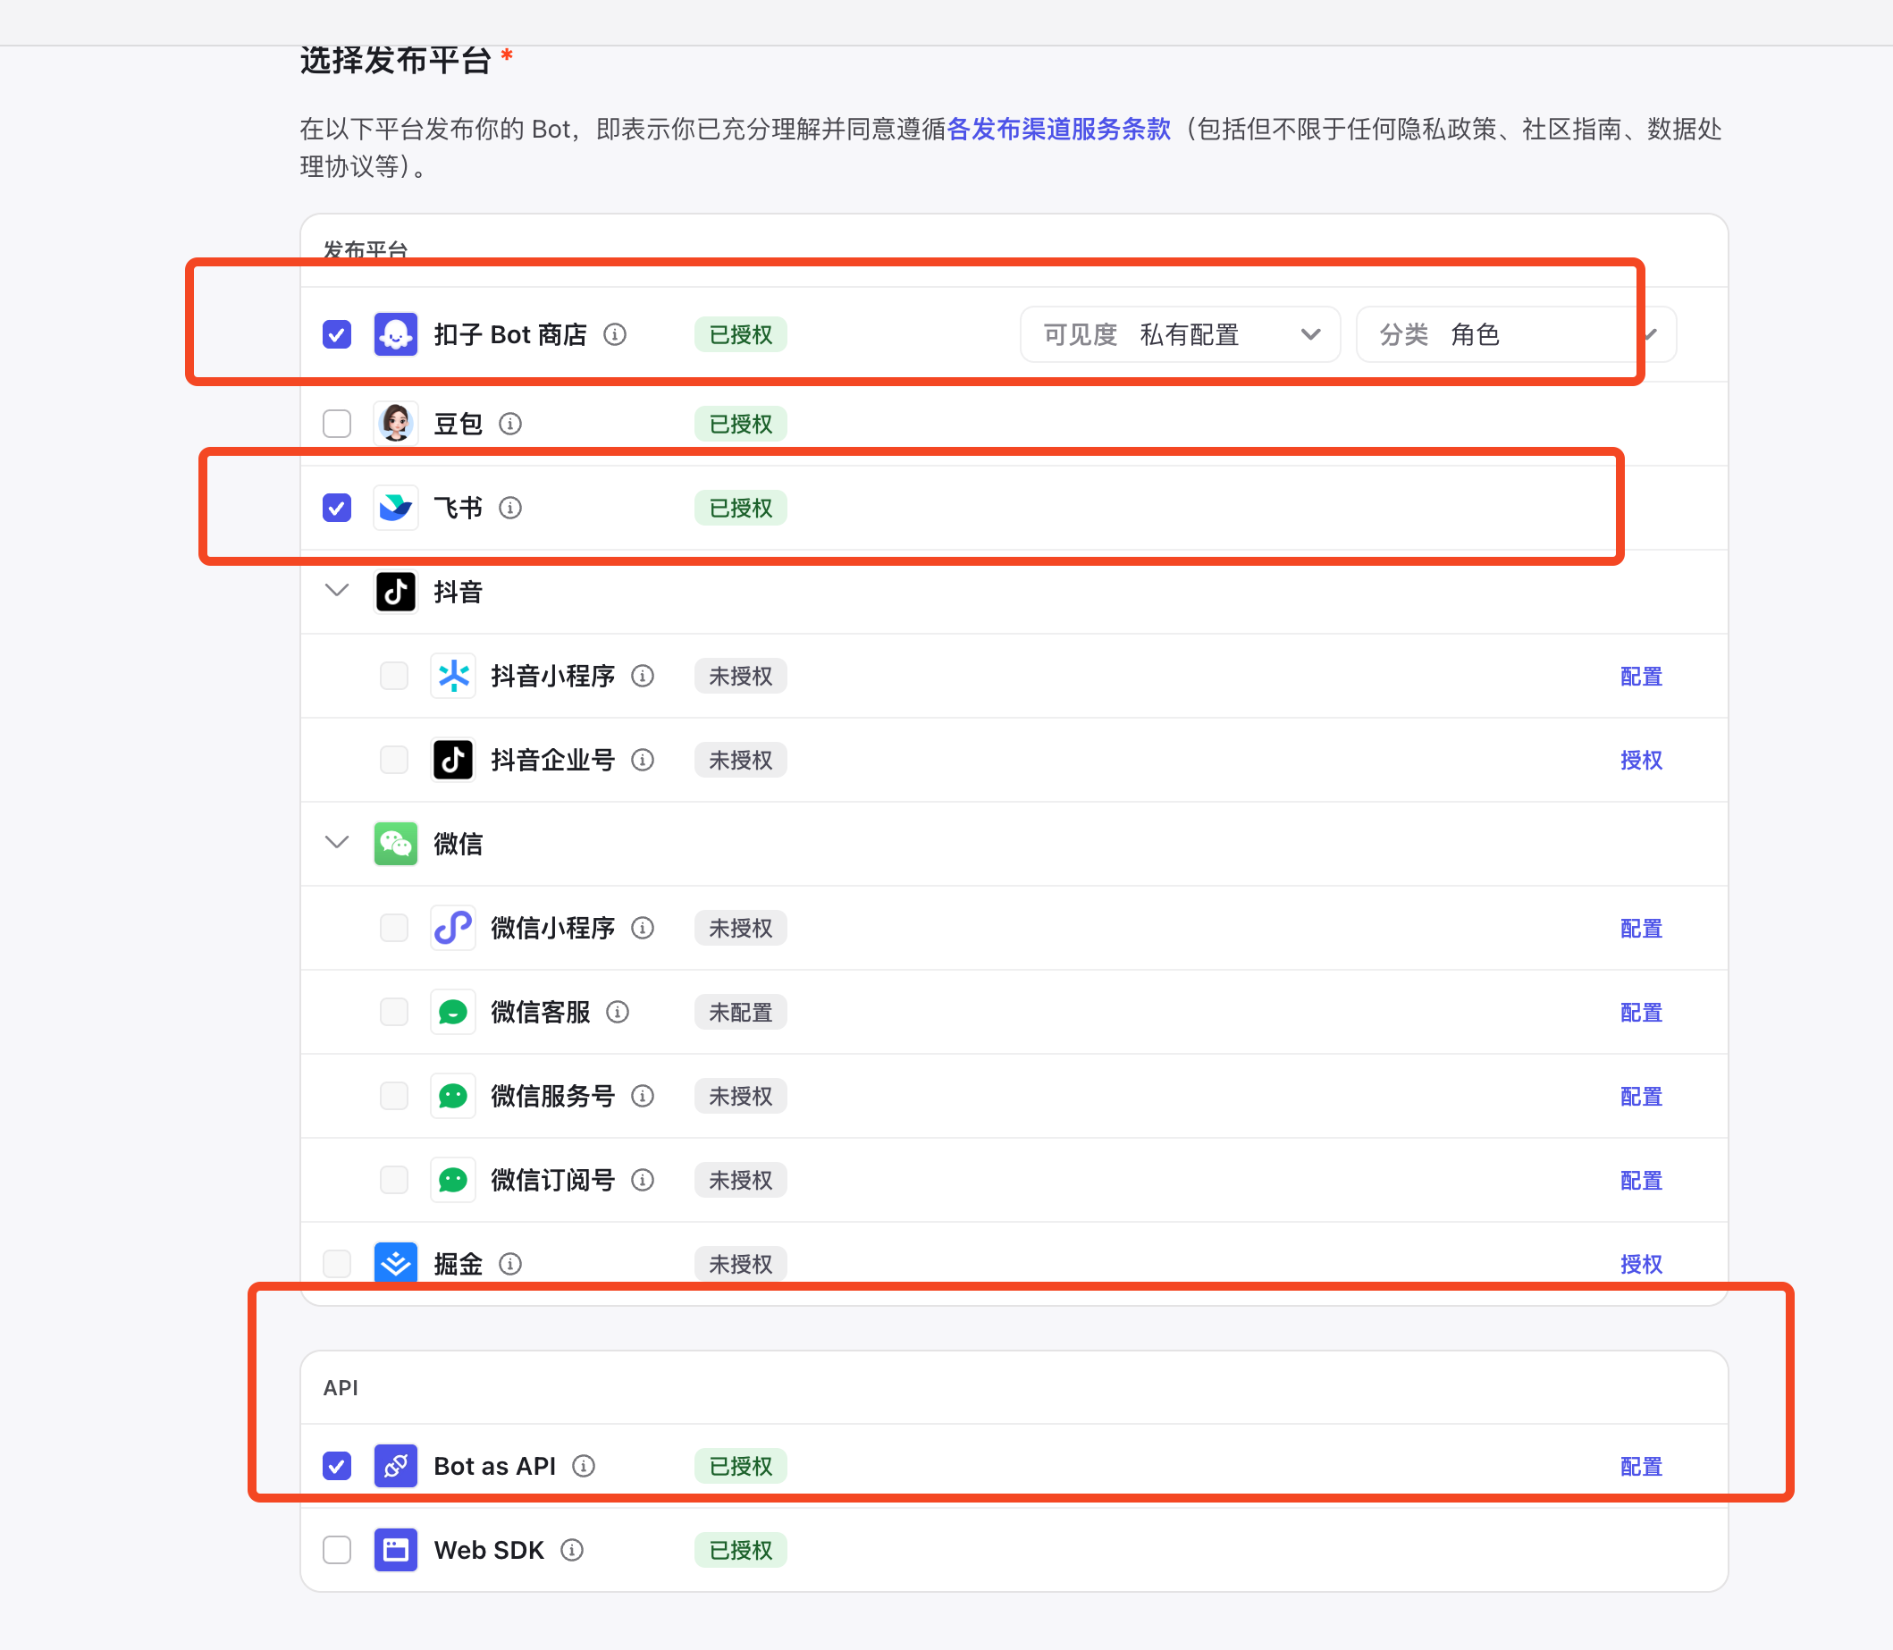Screen dimensions: 1893x1650
Task: Show info tooltip for 微信订阅号
Action: pyautogui.click(x=643, y=1180)
